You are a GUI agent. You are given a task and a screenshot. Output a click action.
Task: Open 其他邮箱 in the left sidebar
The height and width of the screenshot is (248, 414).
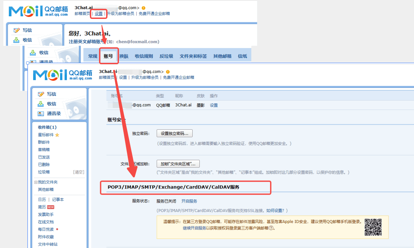tap(46, 190)
